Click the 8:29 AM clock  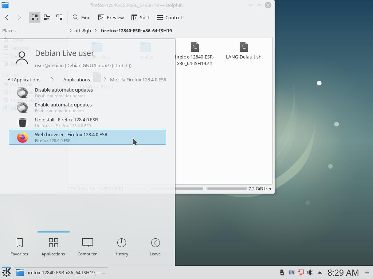pos(343,272)
